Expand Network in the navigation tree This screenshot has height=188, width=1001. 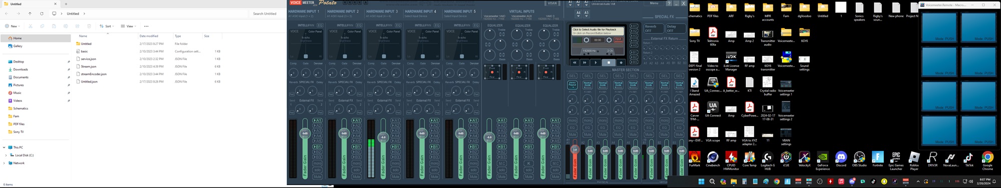[4, 163]
